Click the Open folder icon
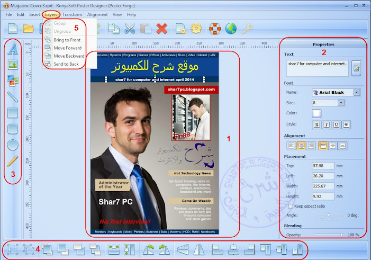Image resolution: width=371 pixels, height=260 pixels. [29, 29]
